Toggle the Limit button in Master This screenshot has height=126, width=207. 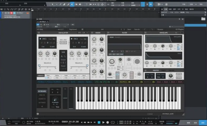(179, 74)
